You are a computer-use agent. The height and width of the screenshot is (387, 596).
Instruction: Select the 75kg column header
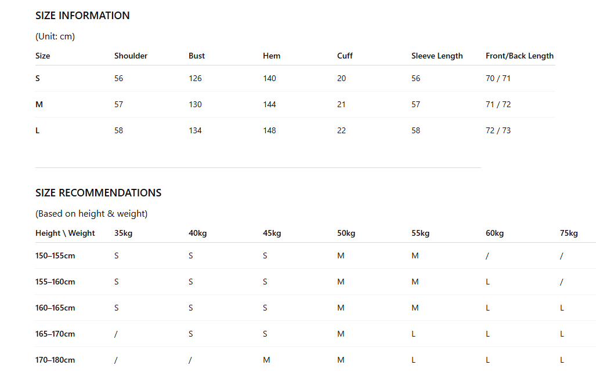(569, 233)
